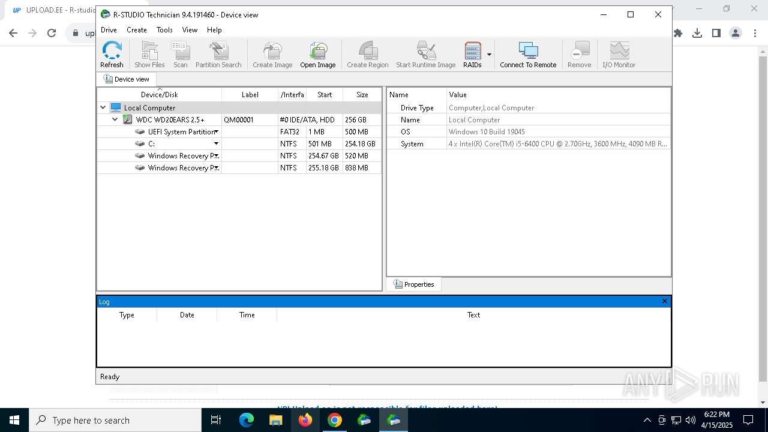Select the 254.67 GB Windows Recovery partition
The width and height of the screenshot is (768, 432).
tap(239, 156)
